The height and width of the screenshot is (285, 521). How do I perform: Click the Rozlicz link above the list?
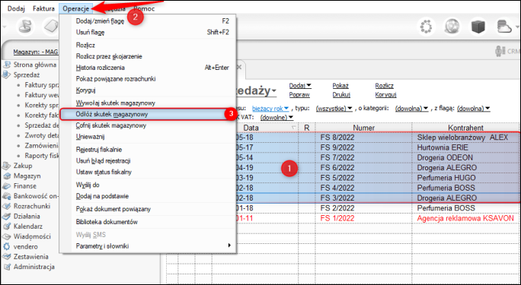point(385,85)
